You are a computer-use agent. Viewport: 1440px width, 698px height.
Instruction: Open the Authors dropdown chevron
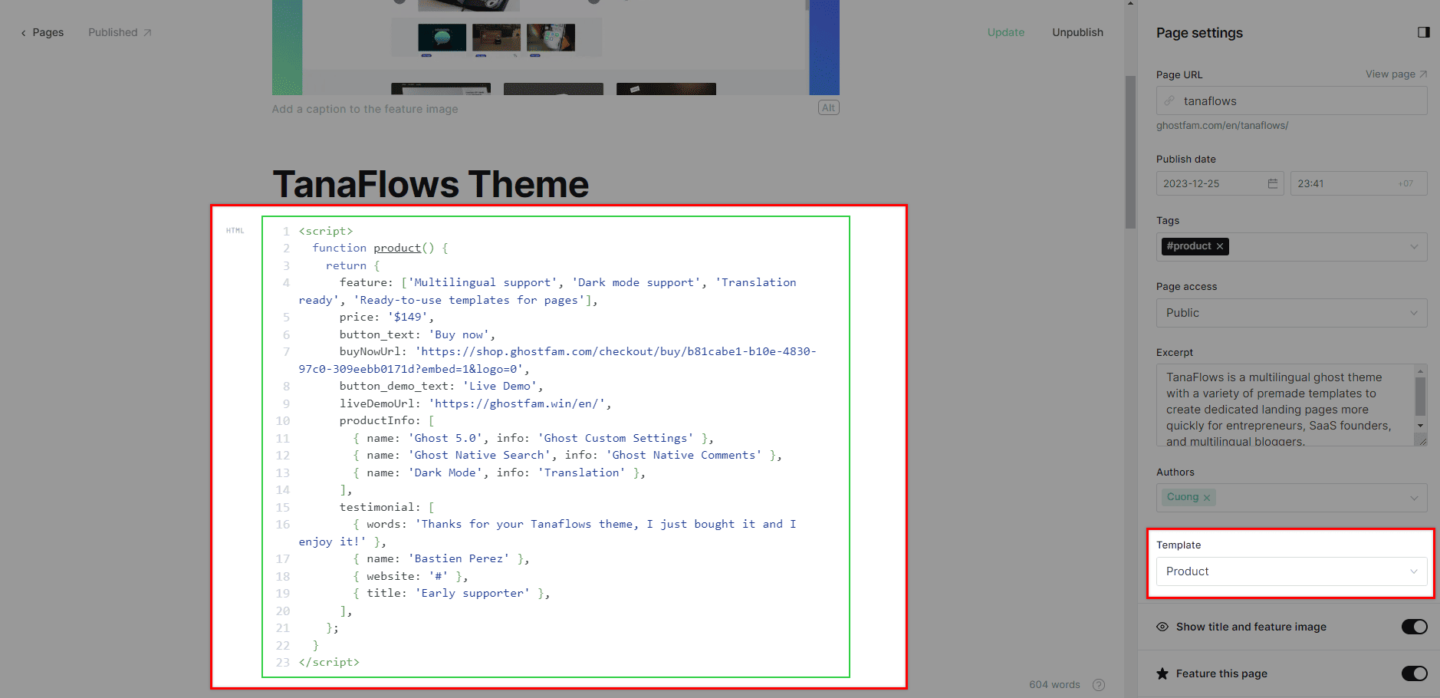1413,498
